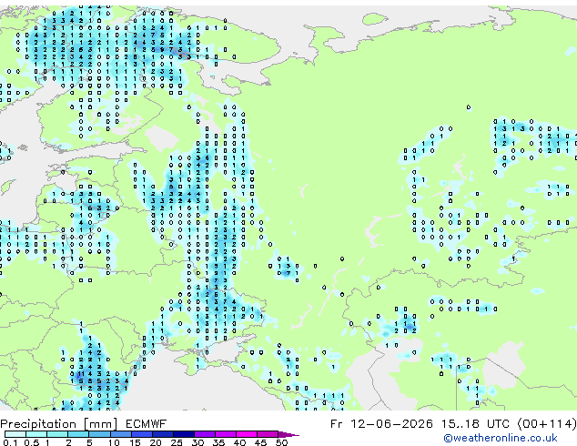Select the ECMWF model label
The image size is (577, 446).
point(146,424)
